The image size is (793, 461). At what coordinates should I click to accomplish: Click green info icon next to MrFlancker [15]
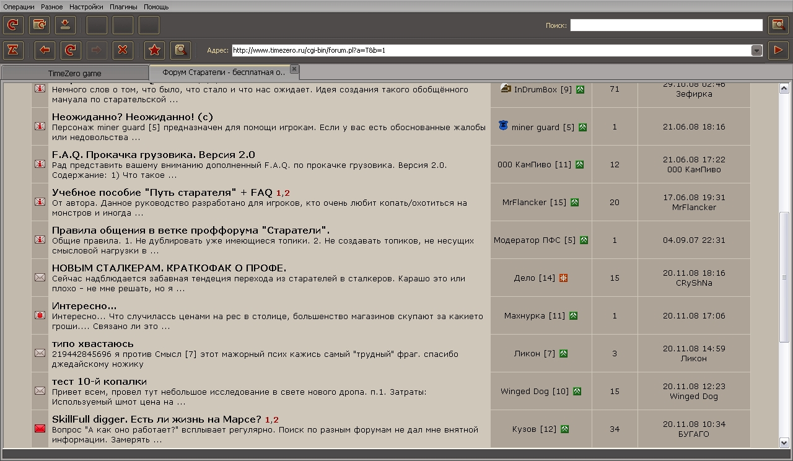[x=574, y=202]
